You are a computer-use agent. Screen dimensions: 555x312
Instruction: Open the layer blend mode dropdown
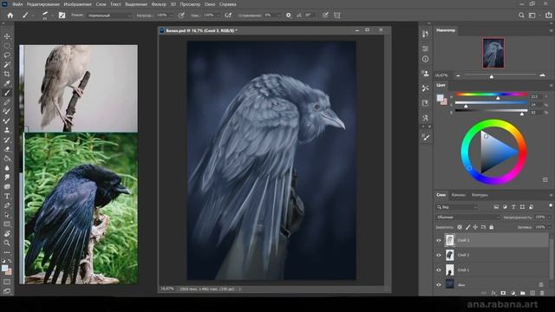(467, 218)
